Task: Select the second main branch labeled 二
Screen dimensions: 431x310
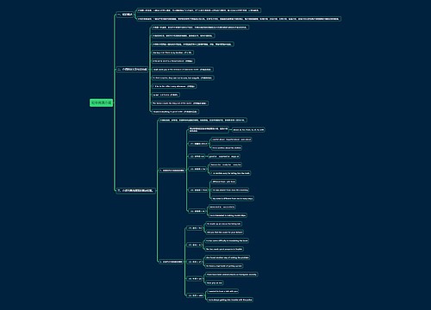Action: coord(132,69)
